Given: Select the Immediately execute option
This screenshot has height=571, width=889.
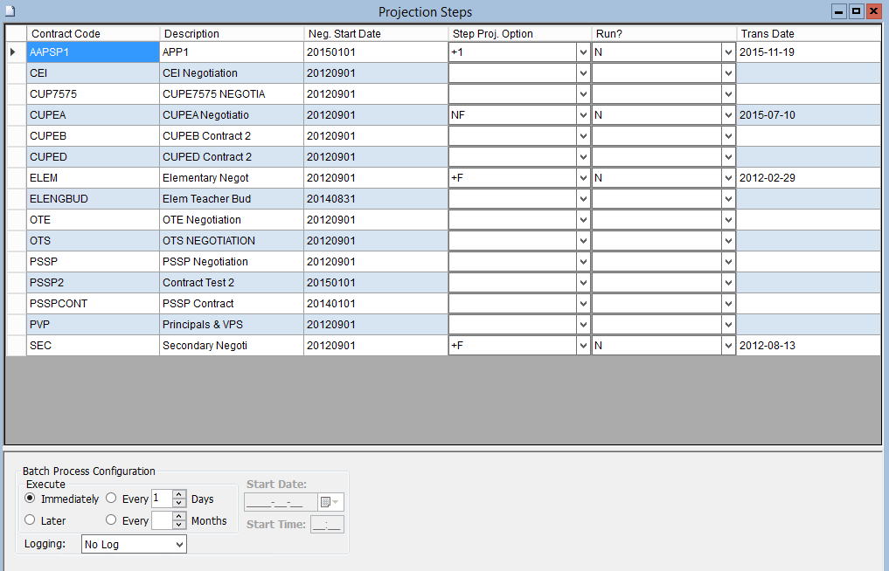Looking at the screenshot, I should 31,499.
